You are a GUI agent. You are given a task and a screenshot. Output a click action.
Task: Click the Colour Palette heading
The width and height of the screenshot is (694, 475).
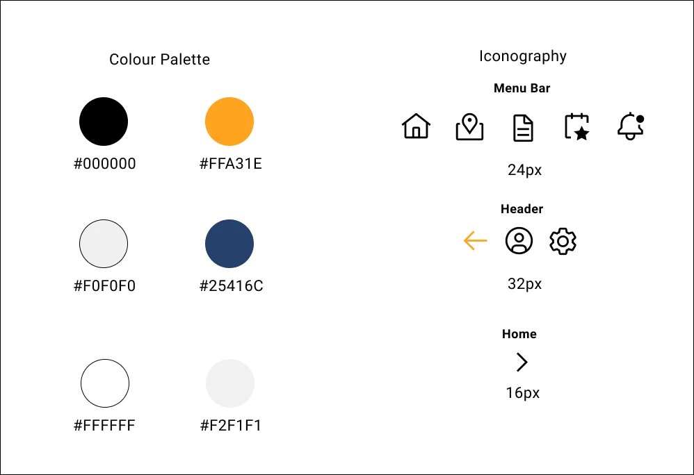pyautogui.click(x=159, y=60)
